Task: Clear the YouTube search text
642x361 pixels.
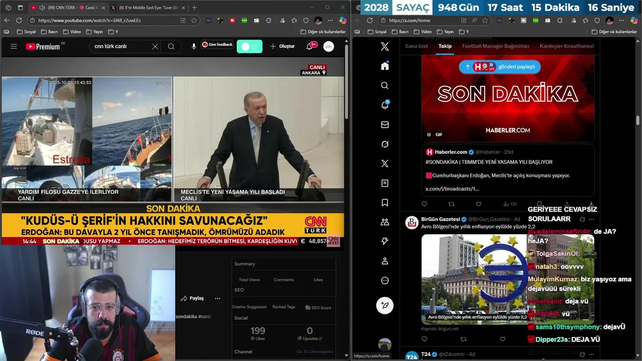Action: click(x=155, y=46)
